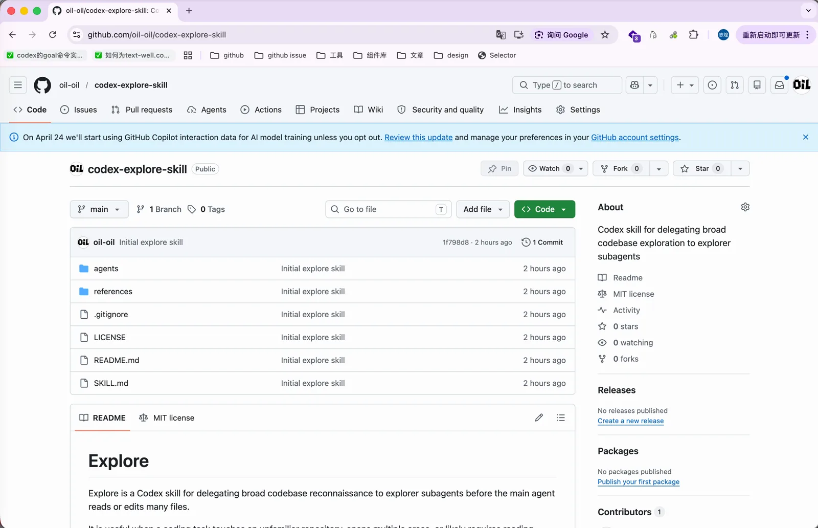
Task: Open the Actions tab
Action: pos(261,109)
